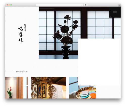Open a new tab with plus button
126x106 pixels.
(119, 6)
